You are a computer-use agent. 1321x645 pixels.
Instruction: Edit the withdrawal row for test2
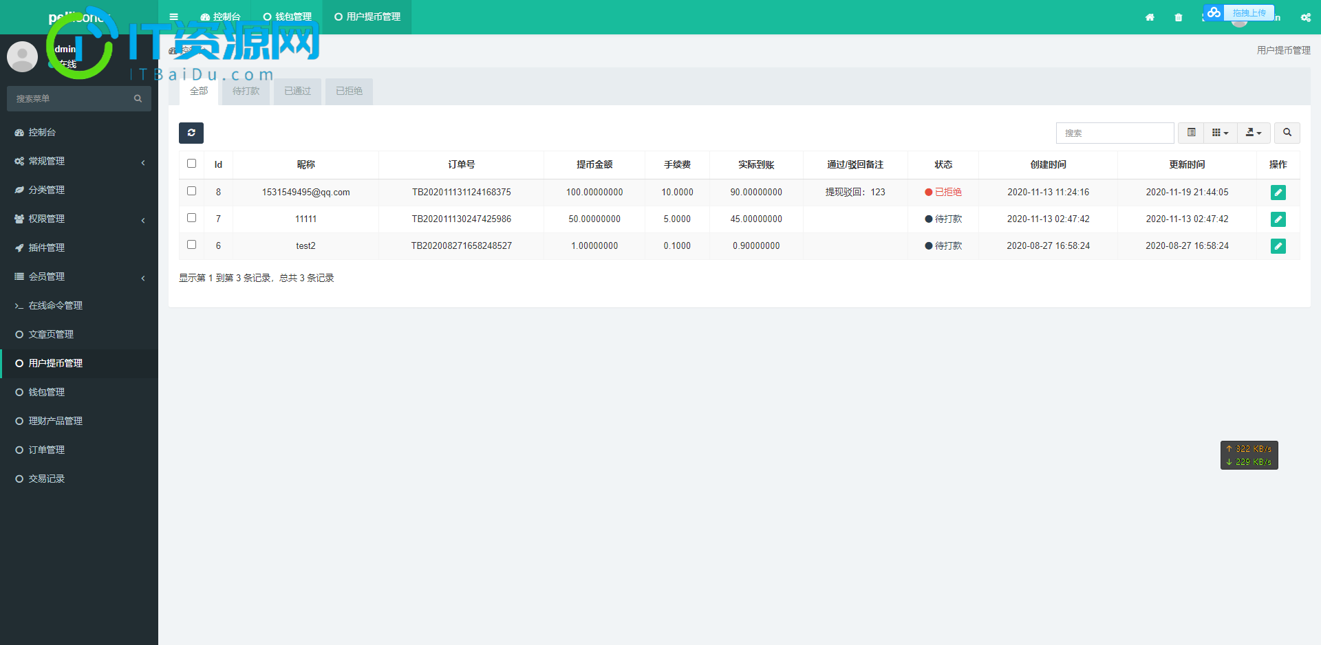coord(1278,246)
